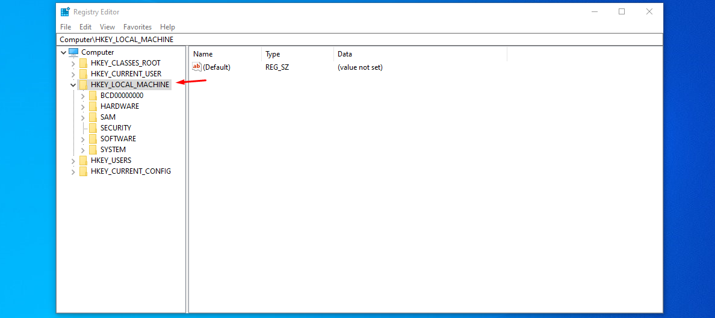Click the Registry Editor title bar icon
The width and height of the screenshot is (715, 318).
tap(65, 12)
